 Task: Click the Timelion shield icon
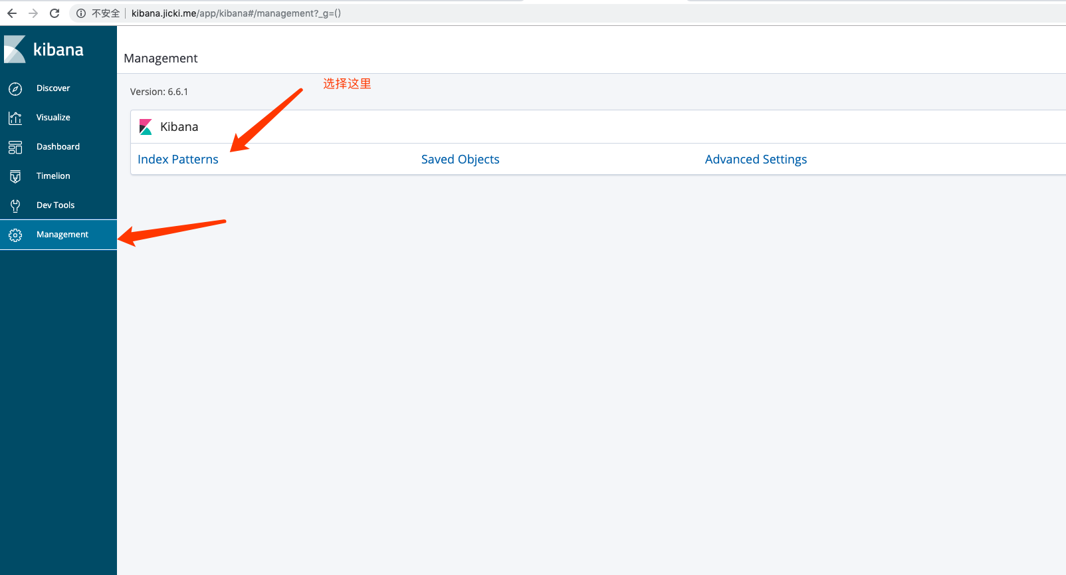[x=15, y=176]
